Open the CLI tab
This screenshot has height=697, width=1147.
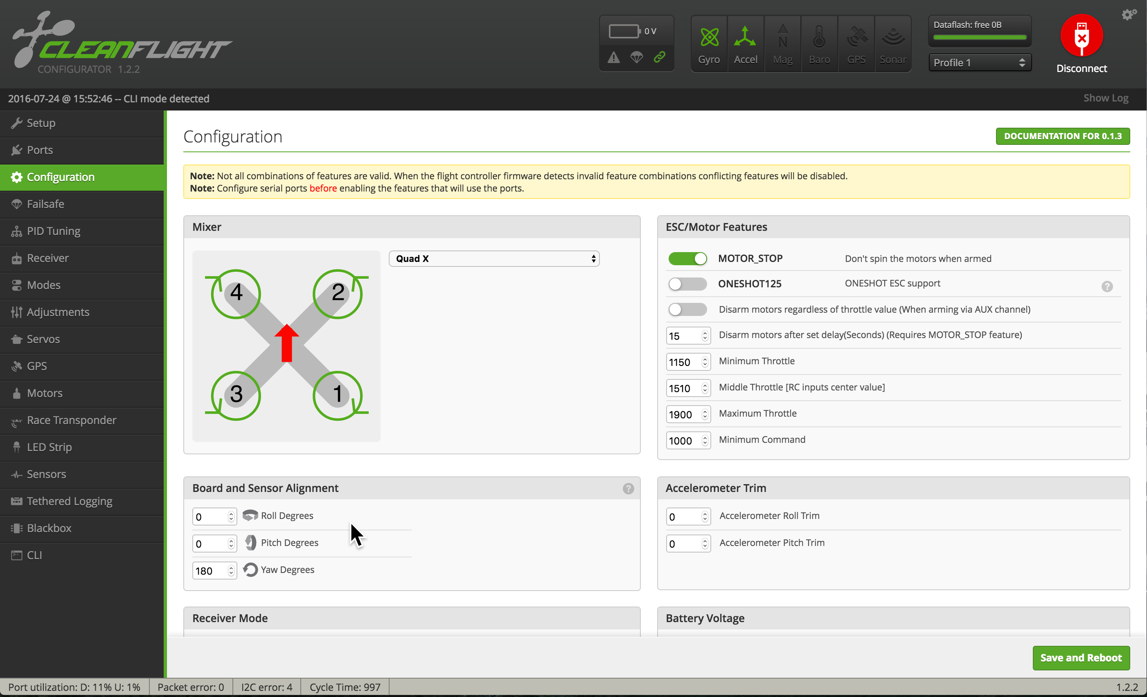click(x=82, y=555)
